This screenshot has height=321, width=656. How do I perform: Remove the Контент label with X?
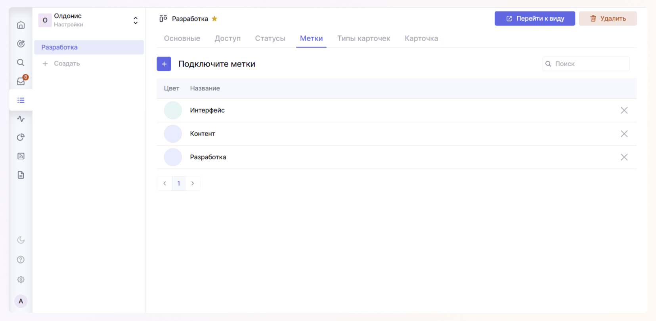(624, 134)
